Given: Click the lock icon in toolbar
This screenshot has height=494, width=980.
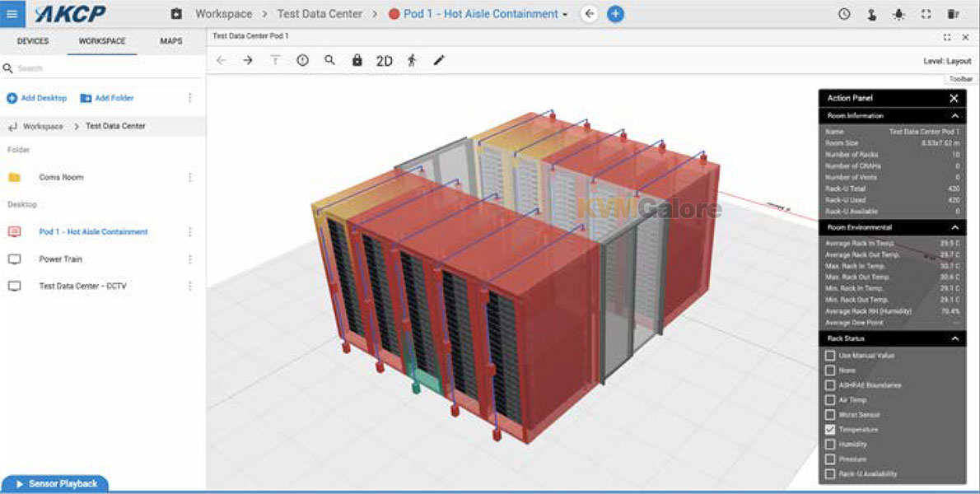Looking at the screenshot, I should (357, 60).
